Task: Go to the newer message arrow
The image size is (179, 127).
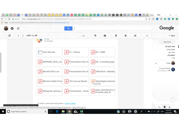Action: pyautogui.click(x=18, y=35)
